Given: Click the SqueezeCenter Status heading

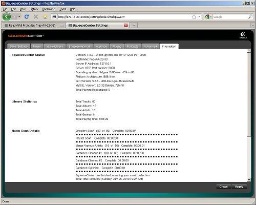Looking at the screenshot, I should click(28, 55).
